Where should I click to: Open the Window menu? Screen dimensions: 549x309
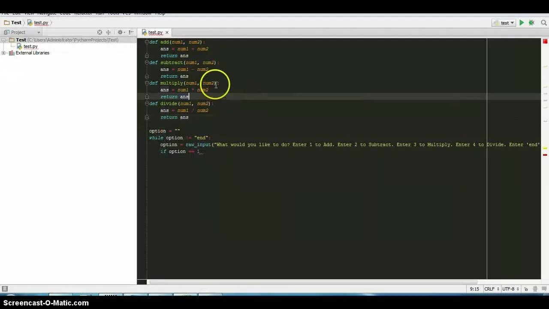[x=143, y=13]
